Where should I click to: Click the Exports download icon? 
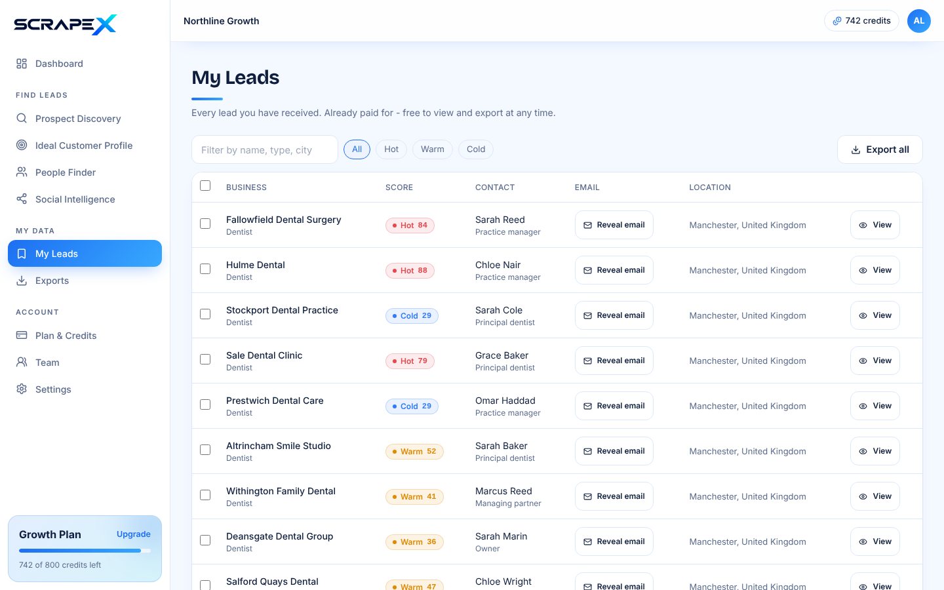pos(22,281)
